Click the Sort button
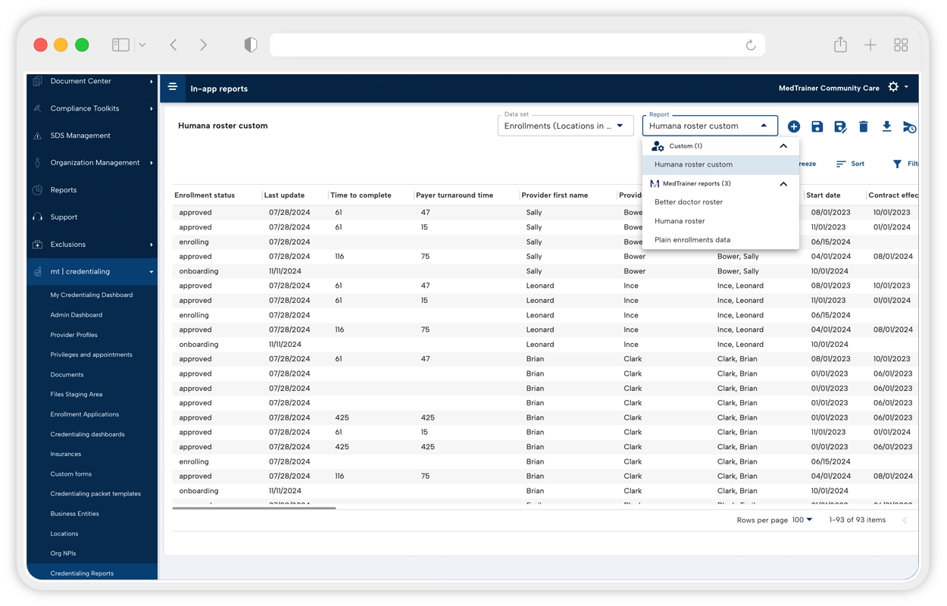Viewport: 947px width, 606px height. 850,164
